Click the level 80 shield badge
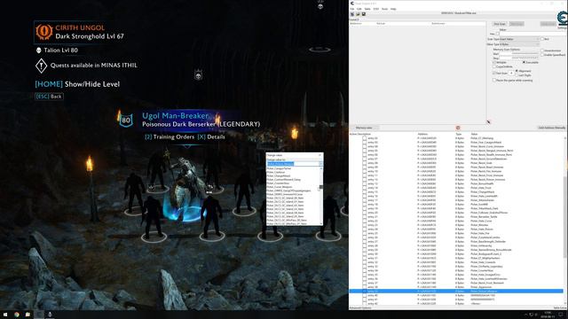The height and width of the screenshot is (319, 568). [126, 121]
